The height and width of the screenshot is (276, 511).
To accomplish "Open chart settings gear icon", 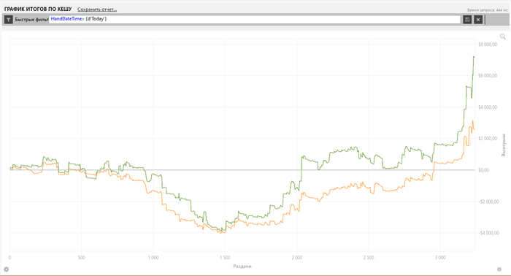I will click(x=6, y=269).
